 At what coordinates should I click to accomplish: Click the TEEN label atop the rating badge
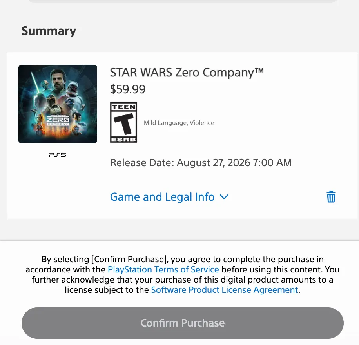pyautogui.click(x=123, y=107)
